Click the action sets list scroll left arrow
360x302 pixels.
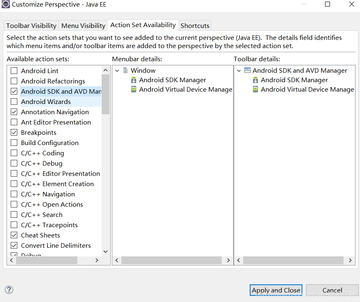pyautogui.click(x=11, y=260)
